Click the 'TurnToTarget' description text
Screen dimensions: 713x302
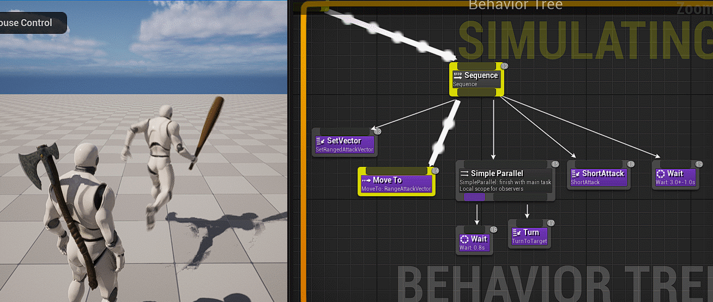(529, 241)
